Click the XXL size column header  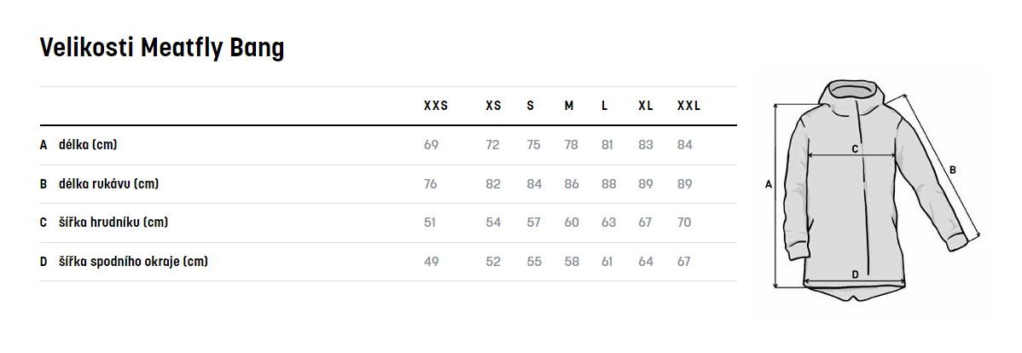688,106
